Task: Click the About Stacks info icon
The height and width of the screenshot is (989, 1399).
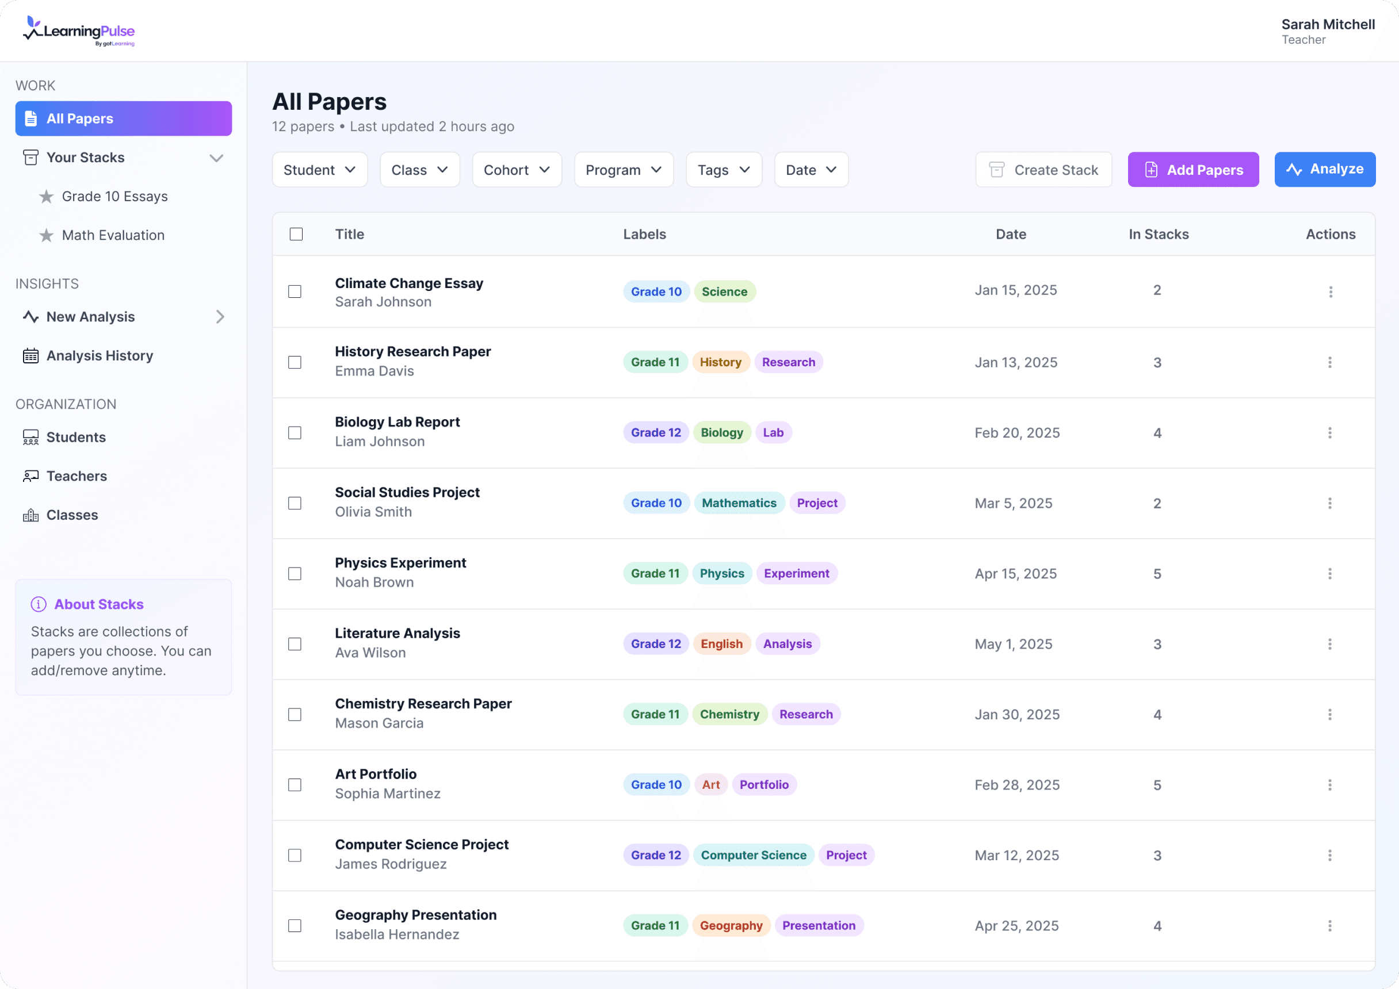Action: (x=39, y=604)
